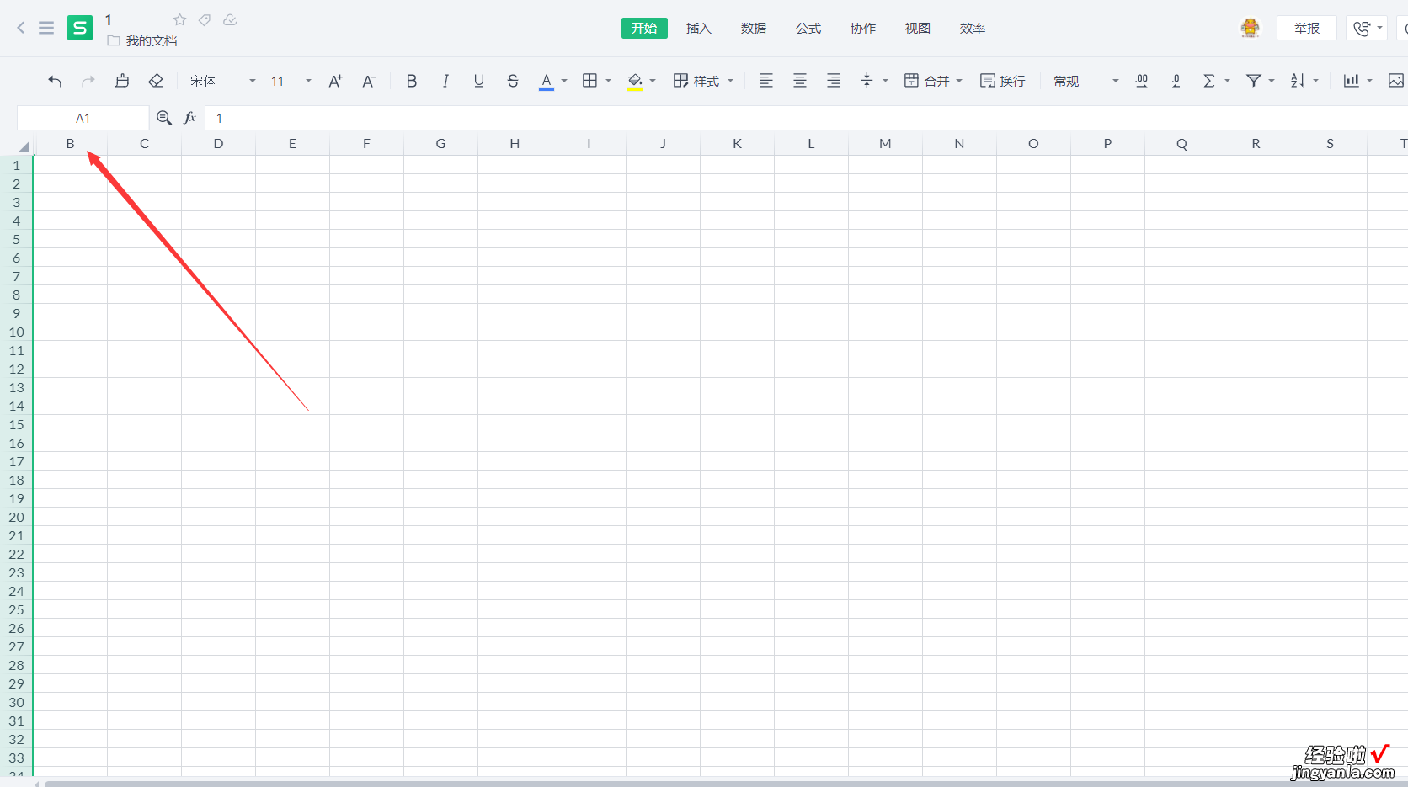Image resolution: width=1408 pixels, height=787 pixels.
Task: Click the user avatar
Action: tap(1251, 28)
